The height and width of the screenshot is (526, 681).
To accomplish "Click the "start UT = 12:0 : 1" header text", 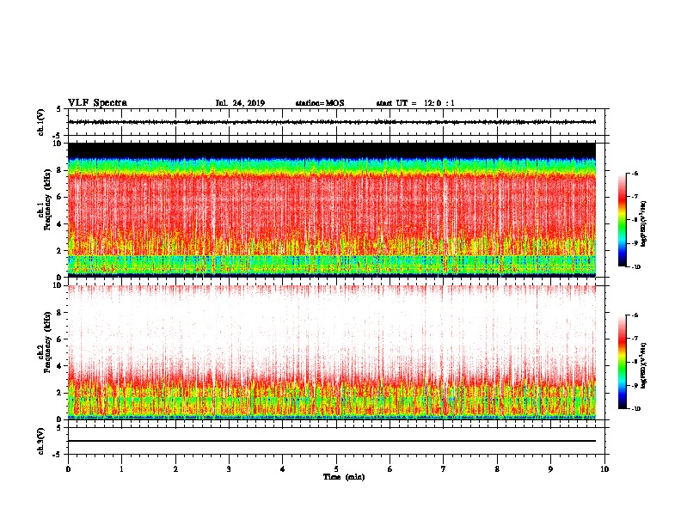I will (415, 103).
